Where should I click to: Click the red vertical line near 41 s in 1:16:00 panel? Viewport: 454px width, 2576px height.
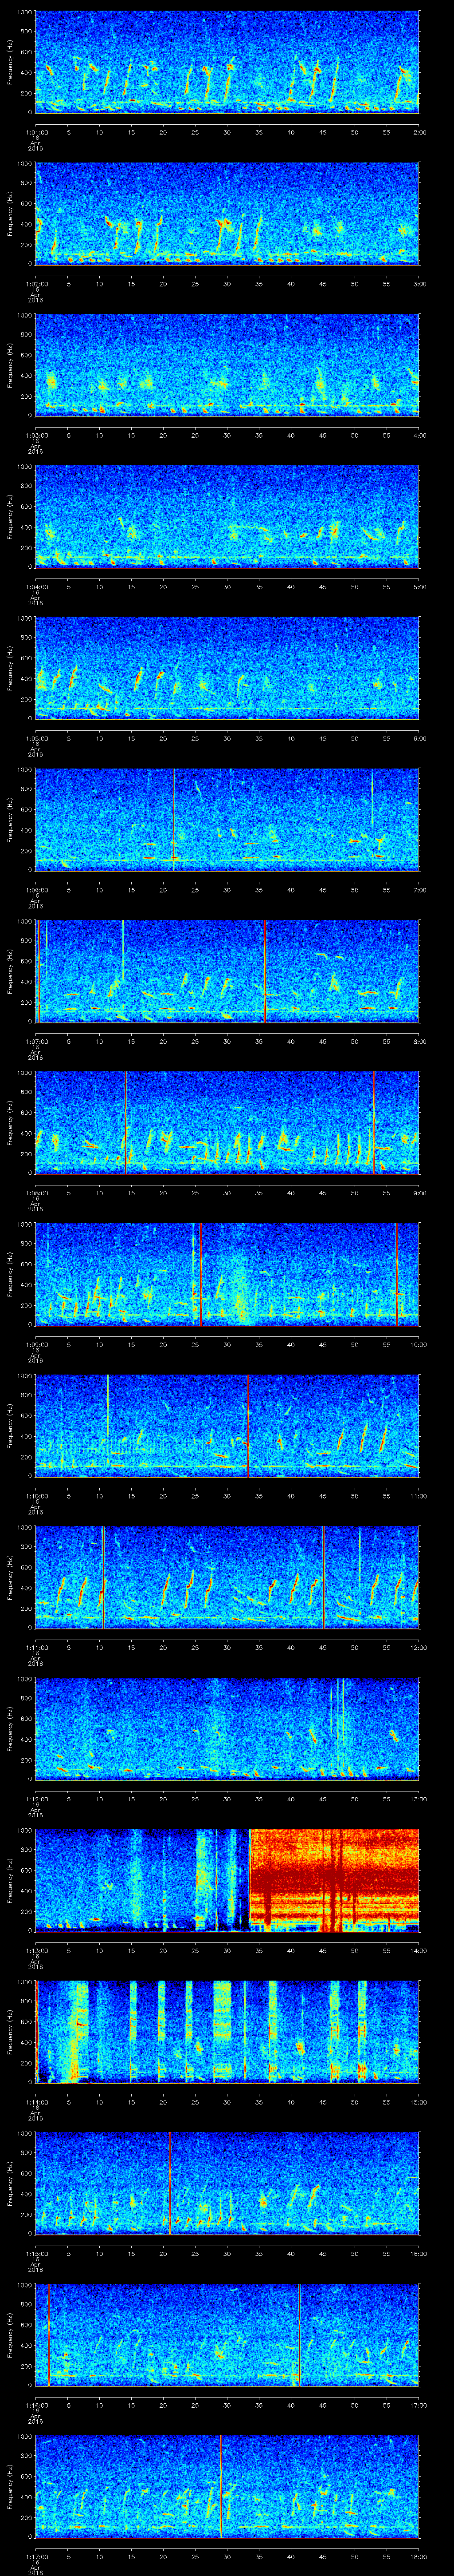pyautogui.click(x=299, y=2336)
